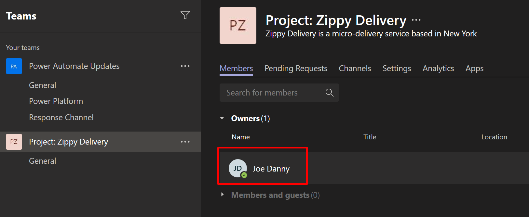Viewport: 529px width, 217px height.
Task: Click the PA team avatar icon
Action: (x=14, y=66)
